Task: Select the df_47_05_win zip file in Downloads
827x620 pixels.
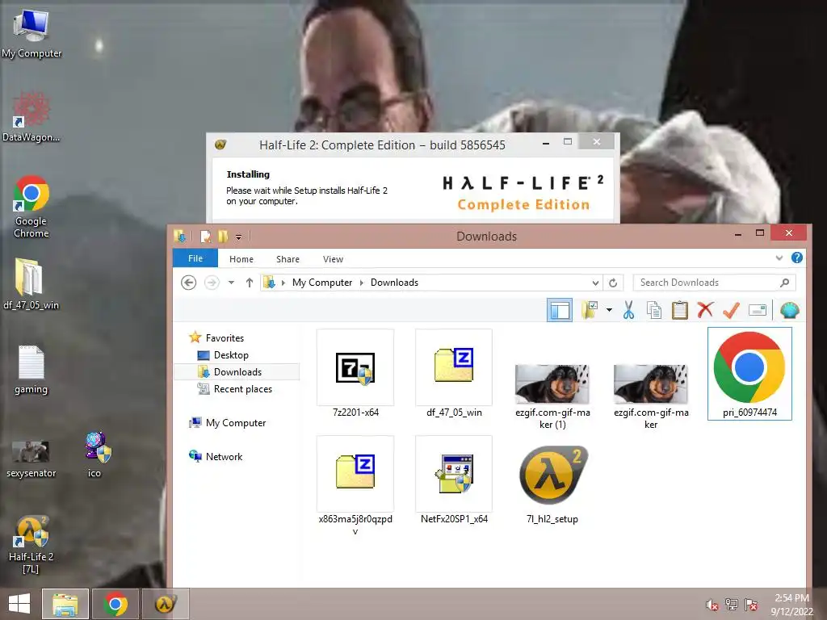Action: 454,373
